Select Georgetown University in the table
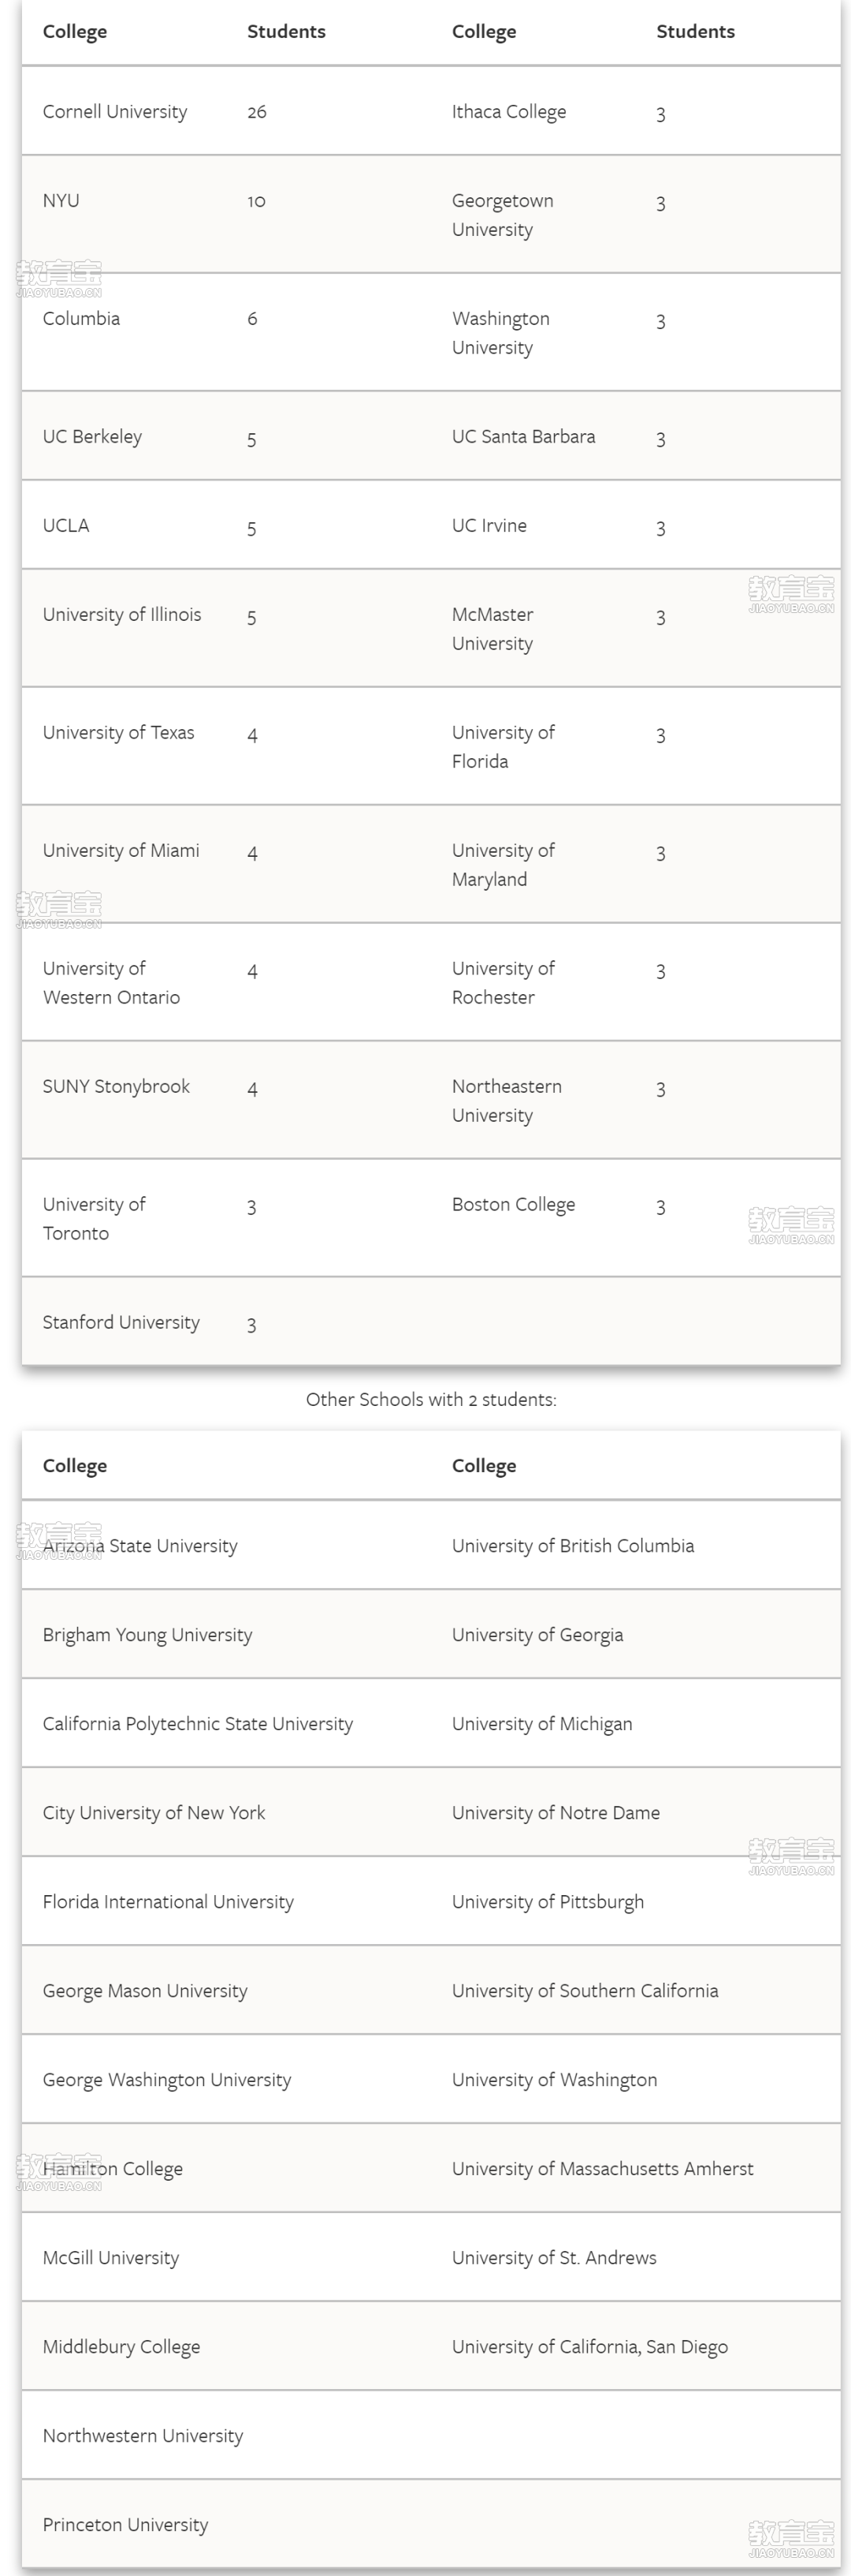 tap(503, 215)
